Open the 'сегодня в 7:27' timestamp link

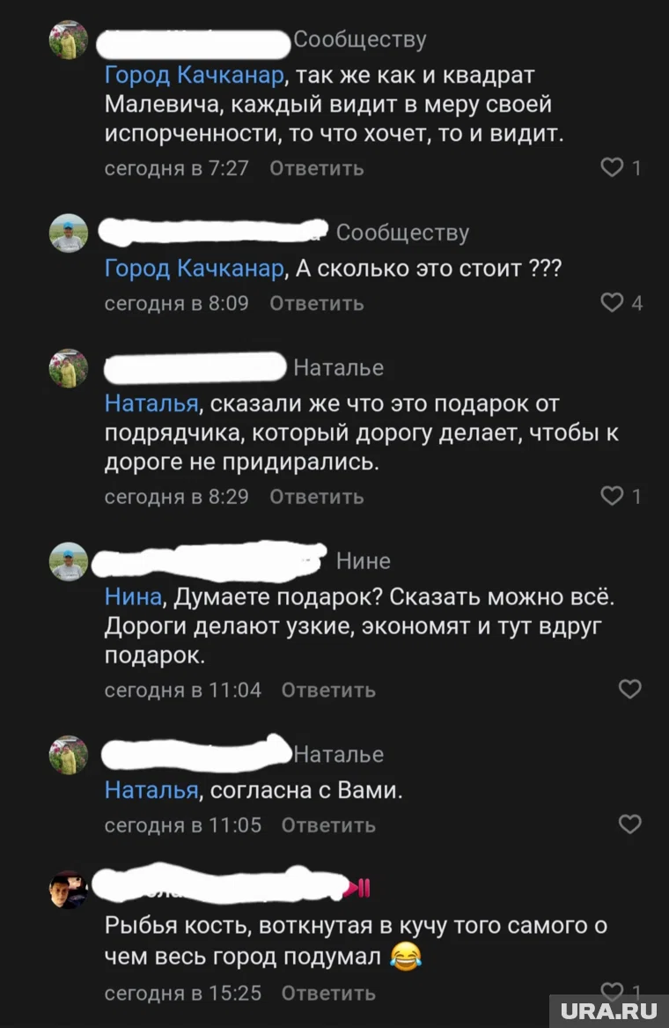coord(176,167)
